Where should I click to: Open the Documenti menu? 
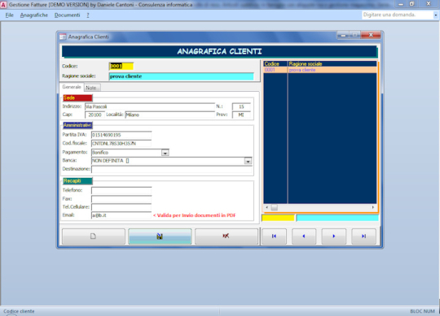[x=68, y=15]
